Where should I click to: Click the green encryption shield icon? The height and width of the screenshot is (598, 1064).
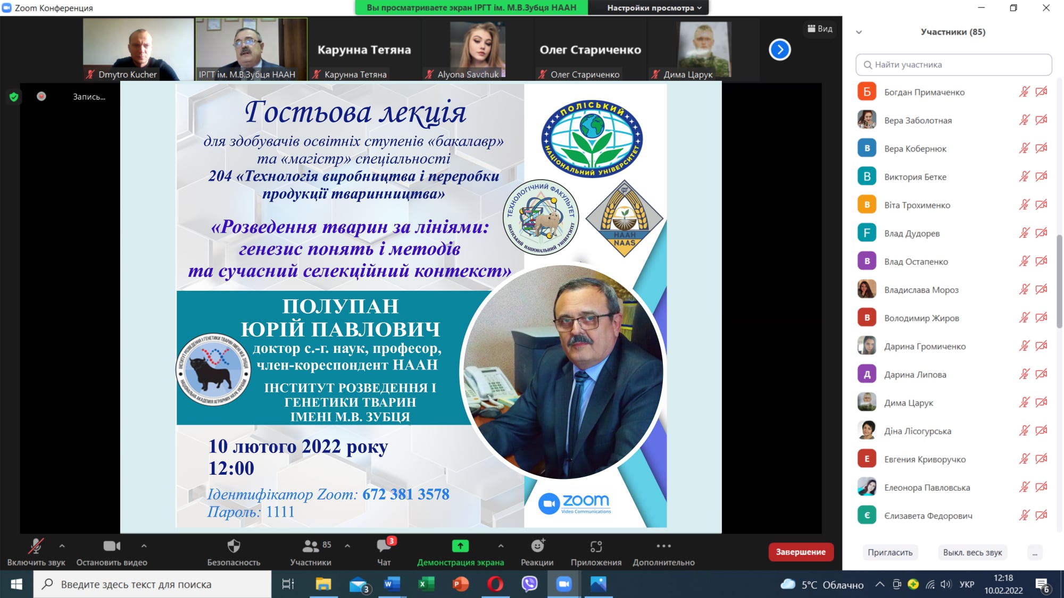(14, 97)
